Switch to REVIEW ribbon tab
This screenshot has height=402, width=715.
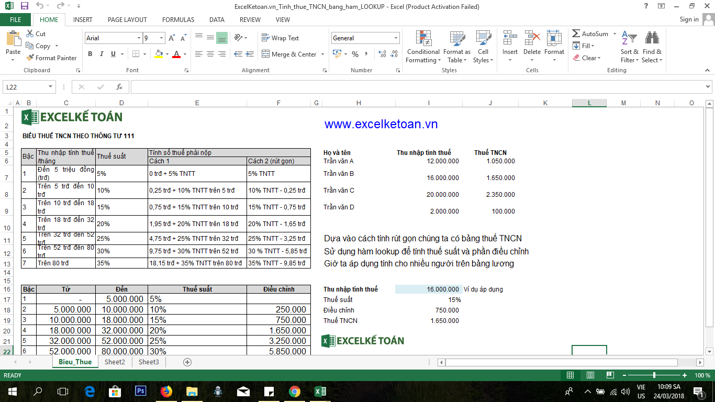coord(250,20)
